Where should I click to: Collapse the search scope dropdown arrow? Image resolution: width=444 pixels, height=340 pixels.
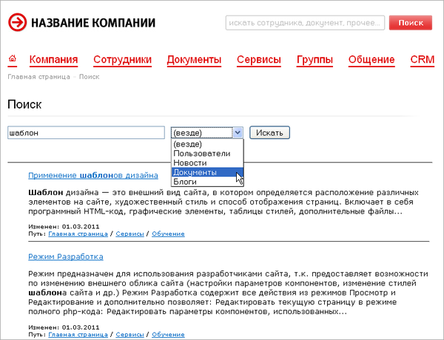[x=237, y=133]
